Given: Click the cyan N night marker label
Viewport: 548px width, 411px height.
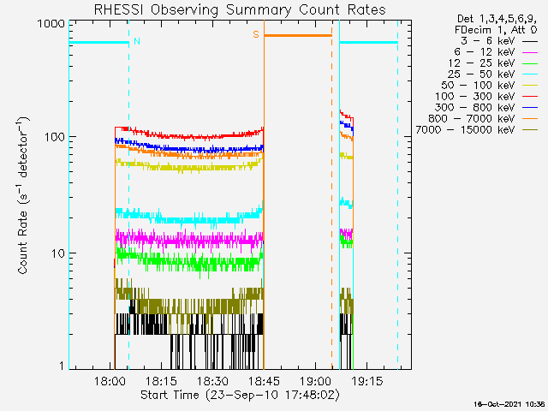Looking at the screenshot, I should pyautogui.click(x=137, y=41).
